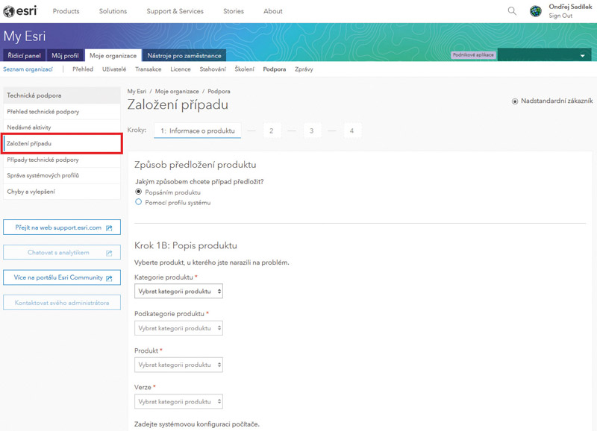Open the Podkategorie produktu dropdown

pyautogui.click(x=178, y=328)
